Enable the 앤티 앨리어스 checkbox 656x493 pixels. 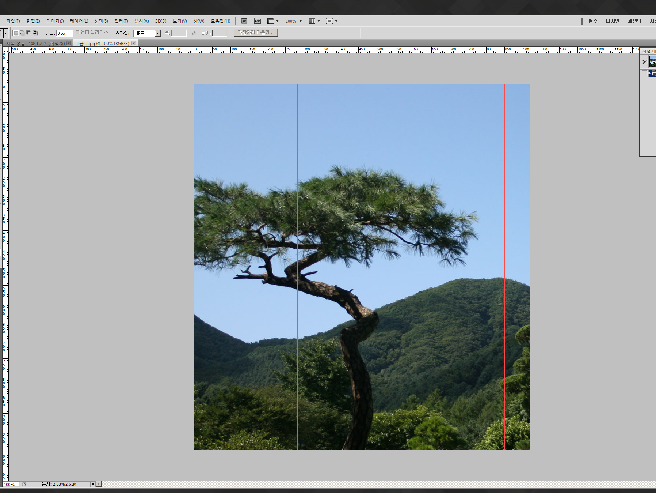[77, 33]
